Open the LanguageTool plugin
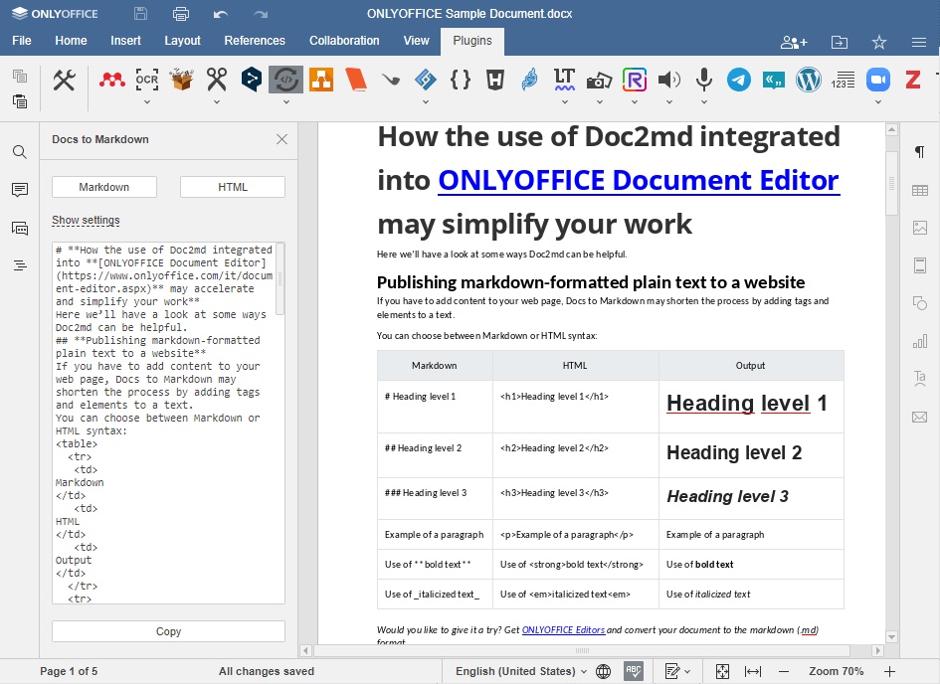The height and width of the screenshot is (684, 940). pyautogui.click(x=564, y=80)
